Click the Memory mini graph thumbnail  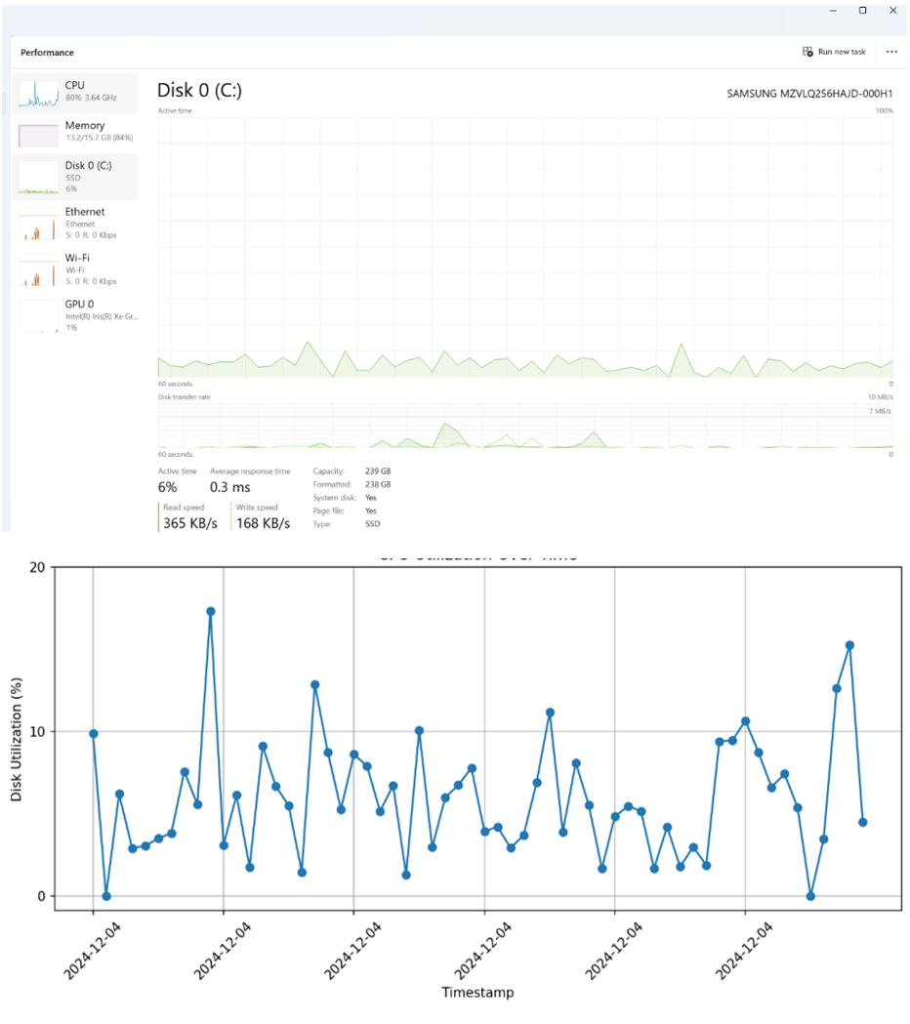click(38, 135)
